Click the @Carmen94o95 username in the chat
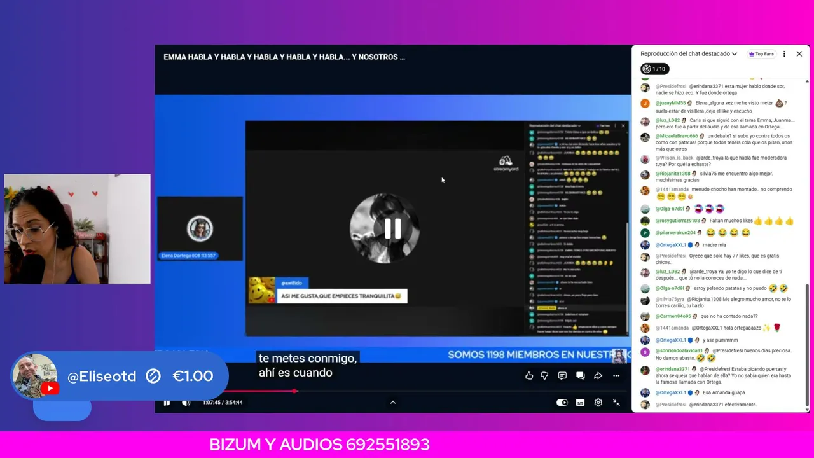Viewport: 814px width, 458px height. (673, 316)
